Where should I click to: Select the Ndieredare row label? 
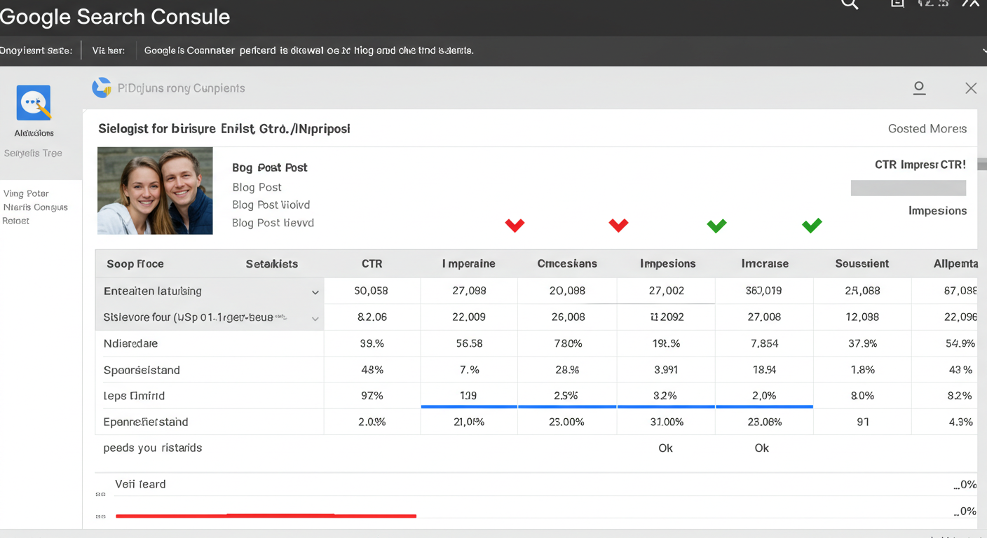point(130,343)
